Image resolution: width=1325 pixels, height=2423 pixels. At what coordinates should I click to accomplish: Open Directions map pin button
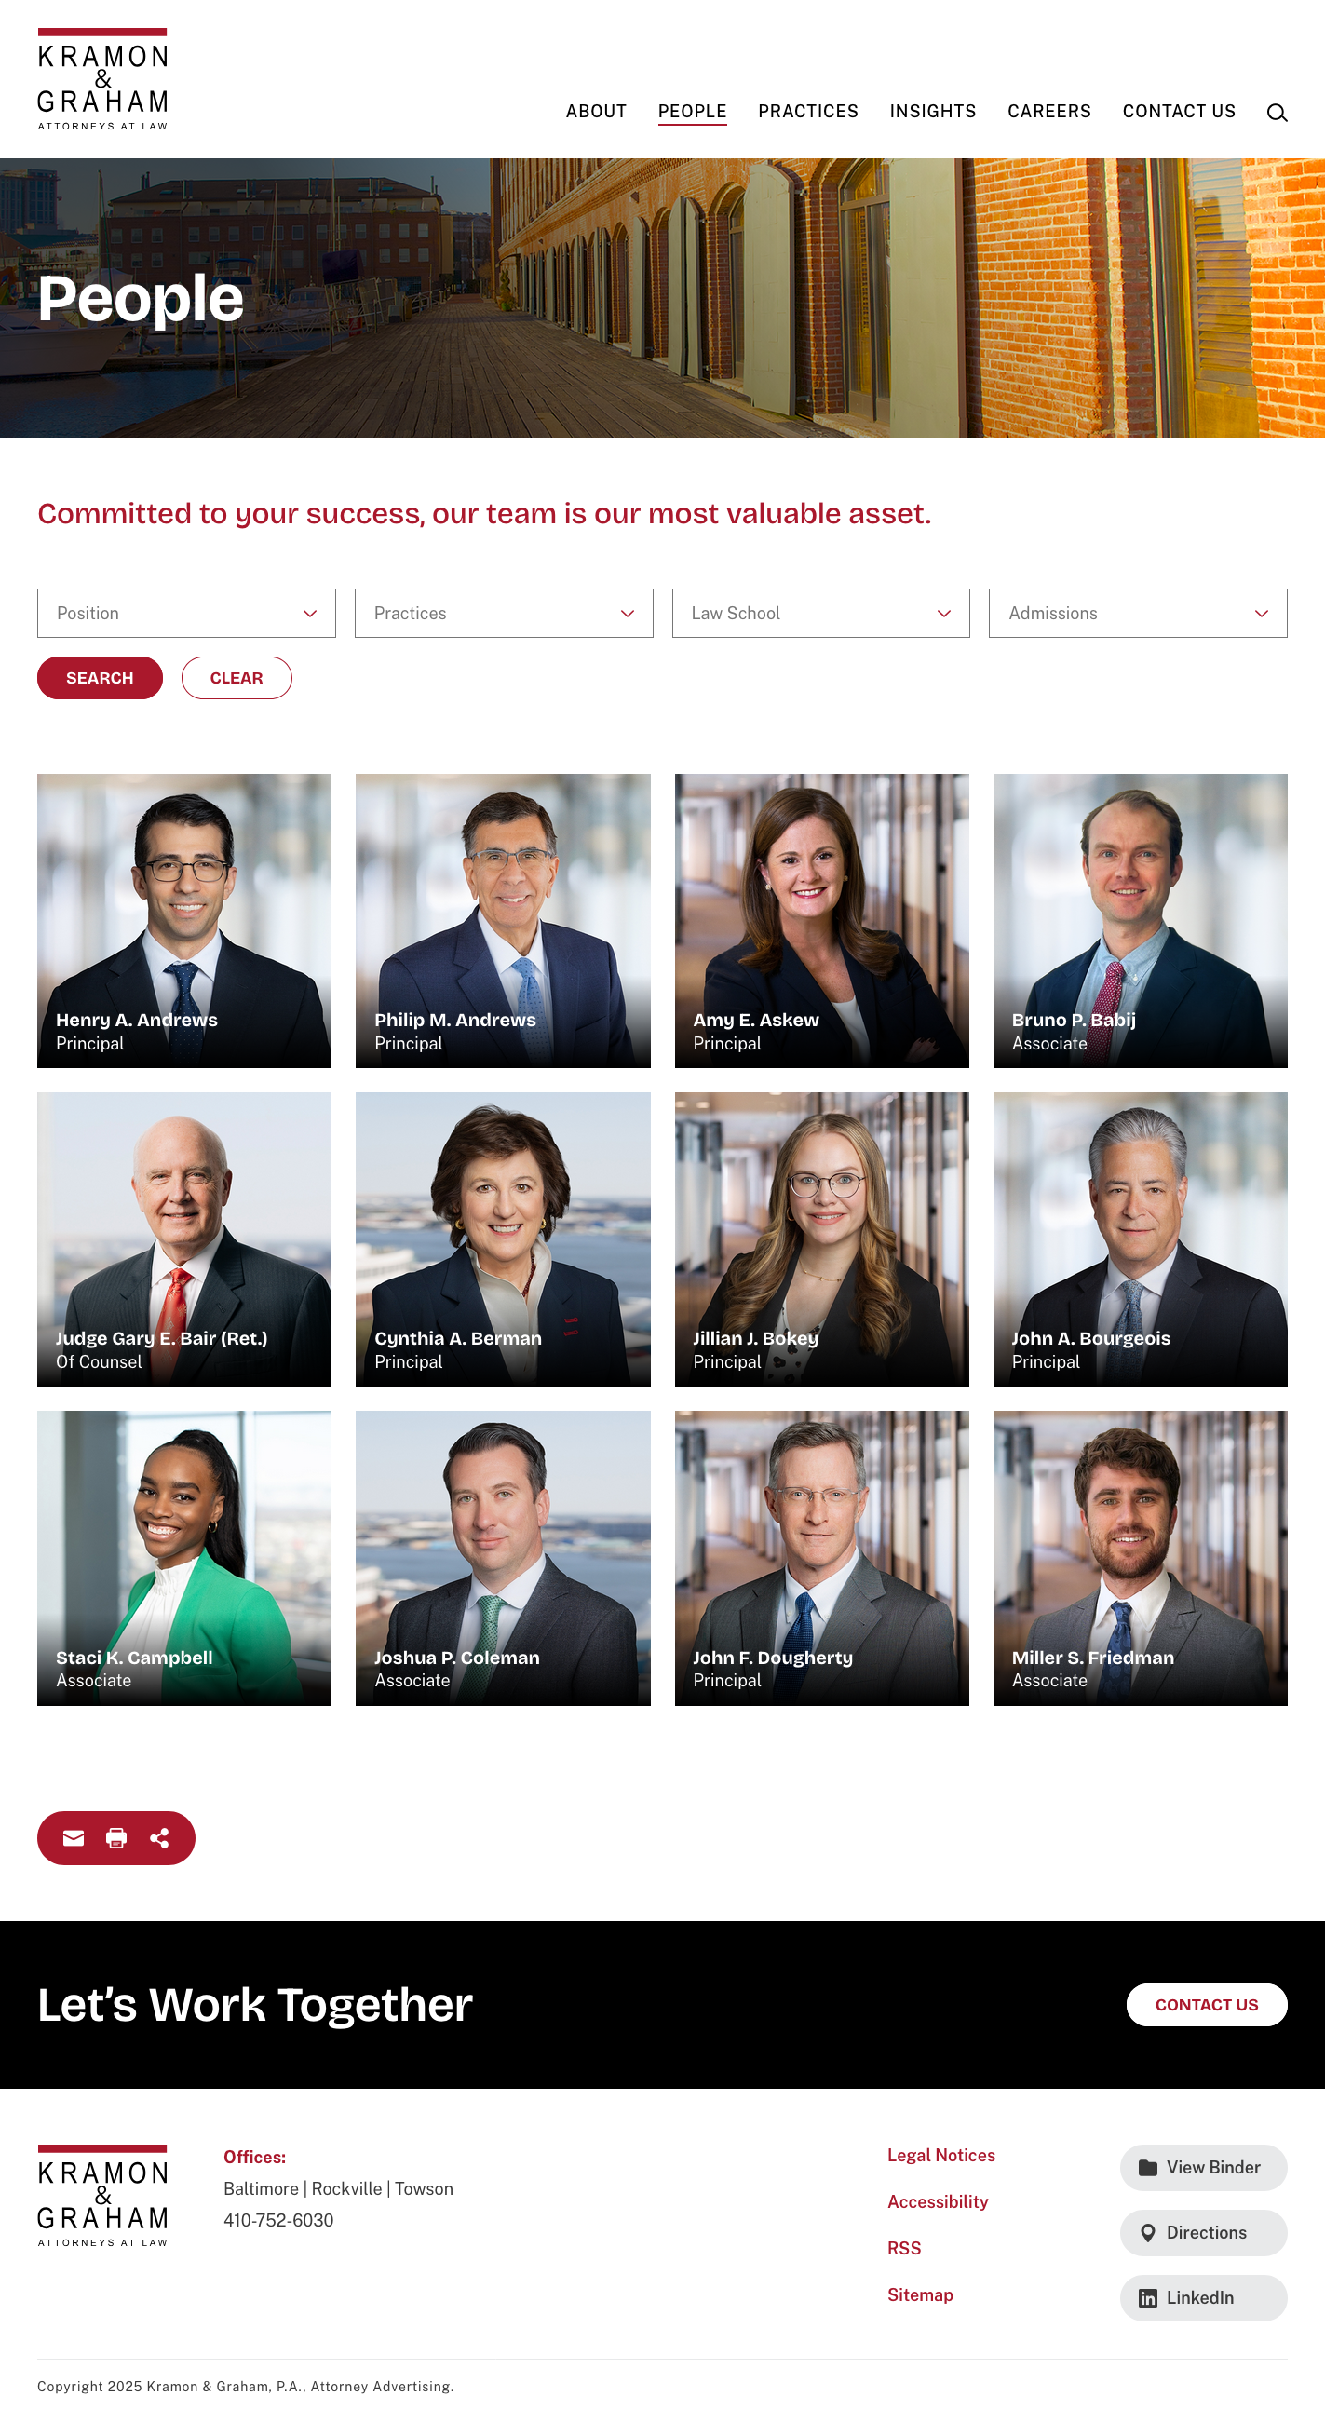pyautogui.click(x=1203, y=2232)
